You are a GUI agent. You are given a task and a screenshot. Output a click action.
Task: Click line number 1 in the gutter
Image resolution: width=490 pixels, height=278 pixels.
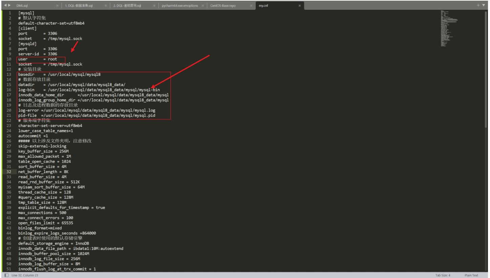[10, 13]
